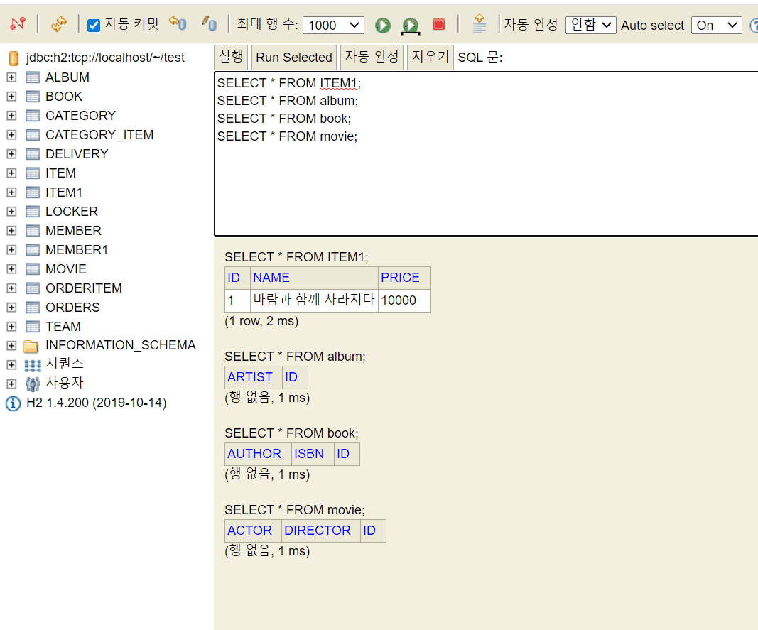Click the 시퀀스 sequences icon

point(33,365)
